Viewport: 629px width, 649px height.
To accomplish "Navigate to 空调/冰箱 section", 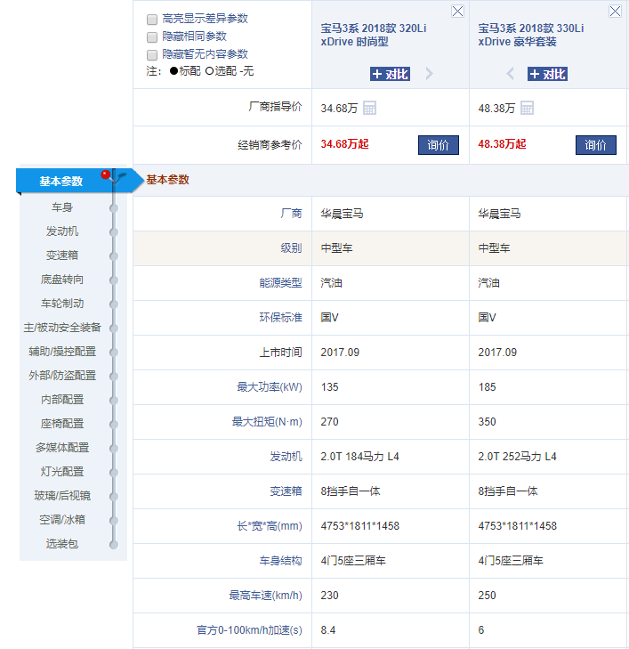I will [62, 519].
